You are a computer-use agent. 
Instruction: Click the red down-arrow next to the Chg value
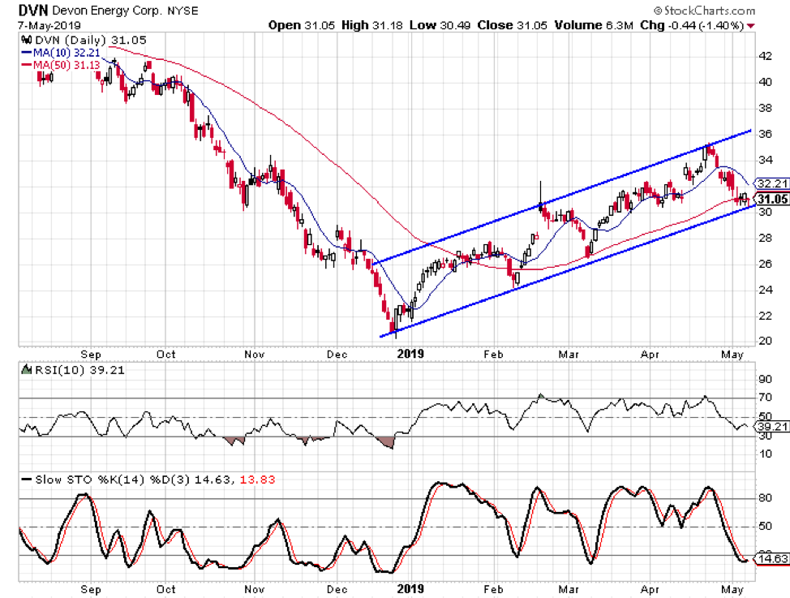click(x=751, y=26)
